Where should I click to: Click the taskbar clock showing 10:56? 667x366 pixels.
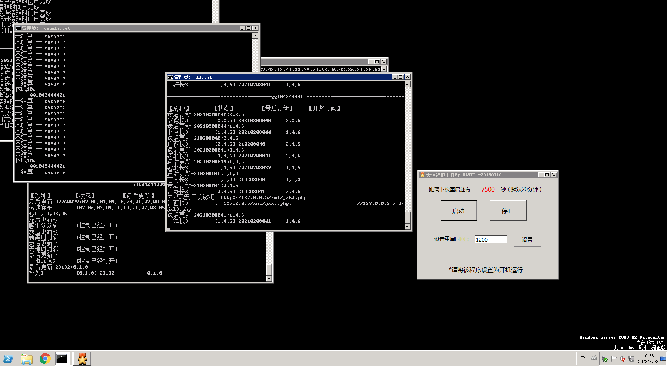pos(648,358)
